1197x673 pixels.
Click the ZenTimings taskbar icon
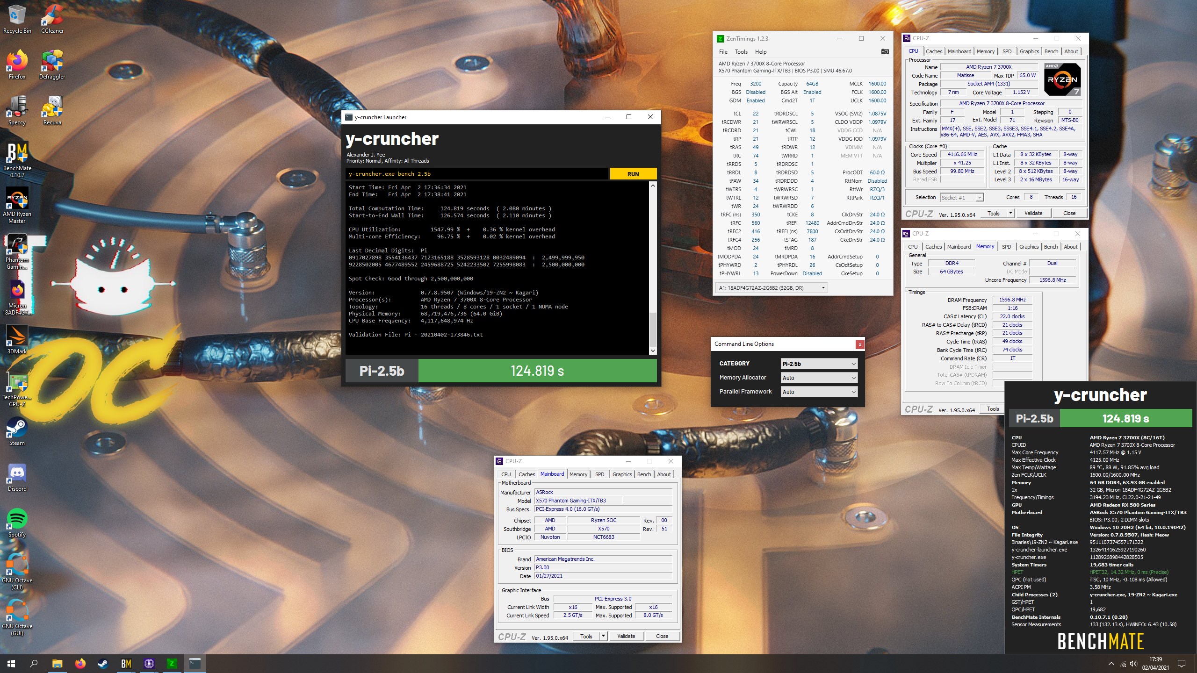[x=172, y=663]
